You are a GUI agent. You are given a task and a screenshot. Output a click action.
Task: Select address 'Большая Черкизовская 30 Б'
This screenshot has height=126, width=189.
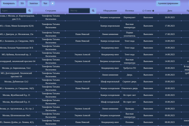click(x=16, y=48)
